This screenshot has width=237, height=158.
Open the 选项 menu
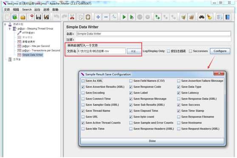(x=46, y=10)
